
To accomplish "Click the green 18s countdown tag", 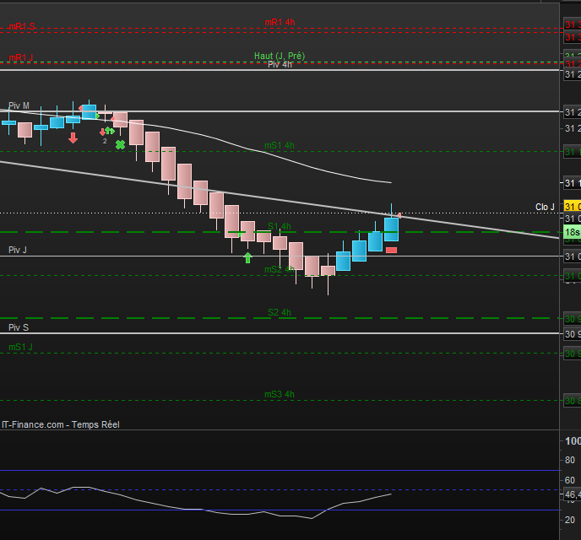I will pos(572,232).
